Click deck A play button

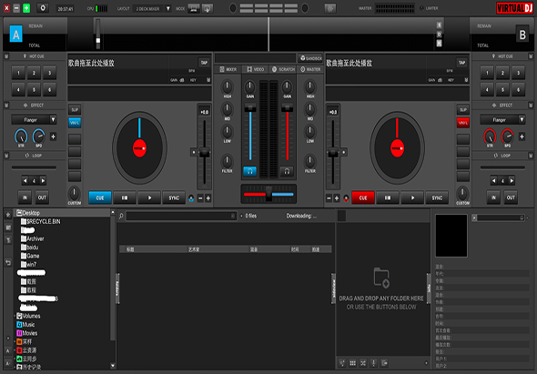(x=149, y=197)
